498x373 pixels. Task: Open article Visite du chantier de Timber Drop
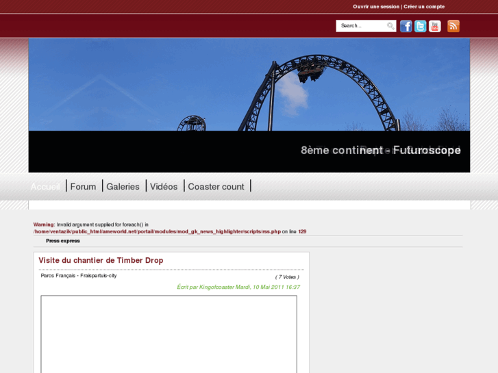tap(101, 260)
